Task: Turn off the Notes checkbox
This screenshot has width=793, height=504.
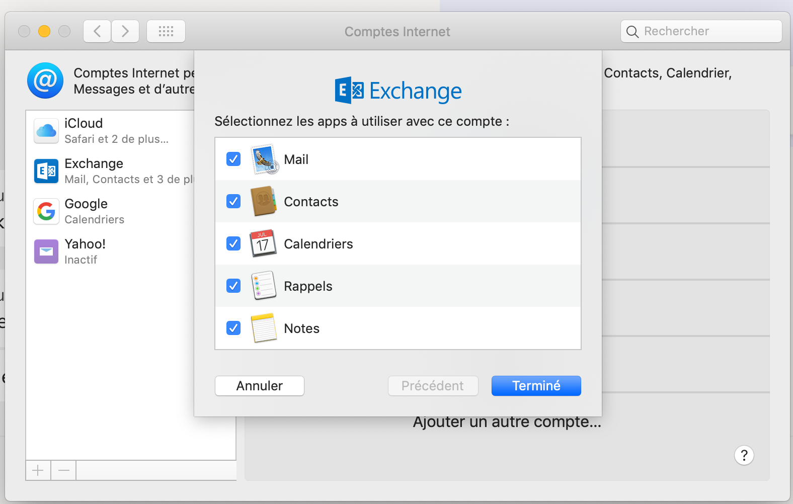Action: 233,328
